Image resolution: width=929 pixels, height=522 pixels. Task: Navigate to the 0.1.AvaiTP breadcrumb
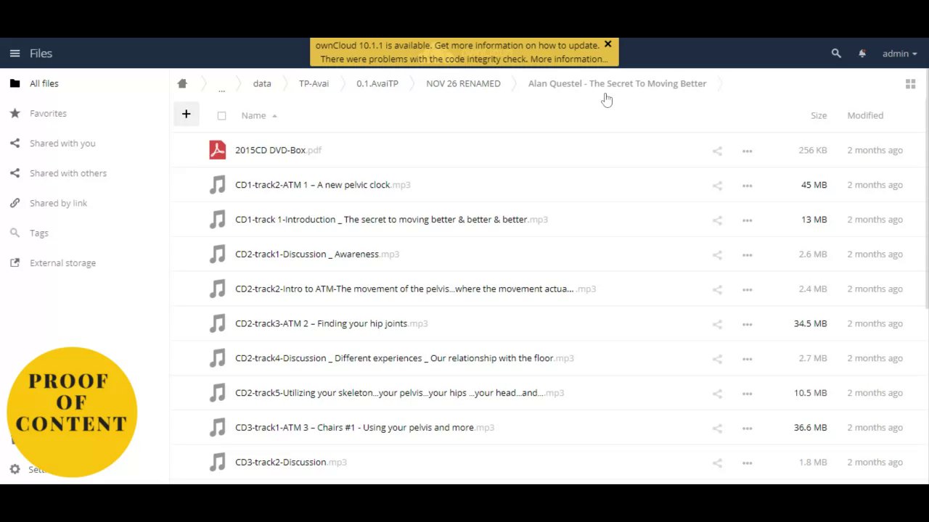pyautogui.click(x=377, y=83)
